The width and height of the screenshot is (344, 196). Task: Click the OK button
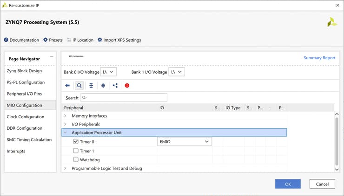coord(288,184)
